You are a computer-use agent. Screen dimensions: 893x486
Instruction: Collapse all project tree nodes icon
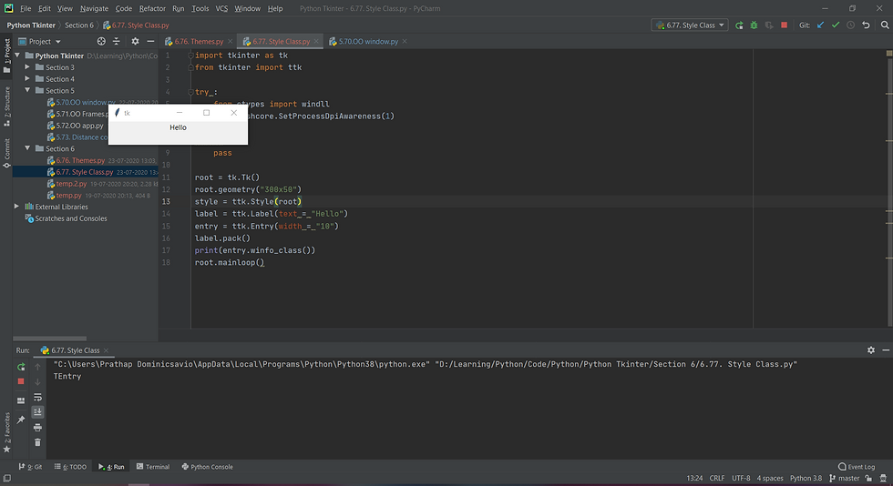tap(117, 41)
